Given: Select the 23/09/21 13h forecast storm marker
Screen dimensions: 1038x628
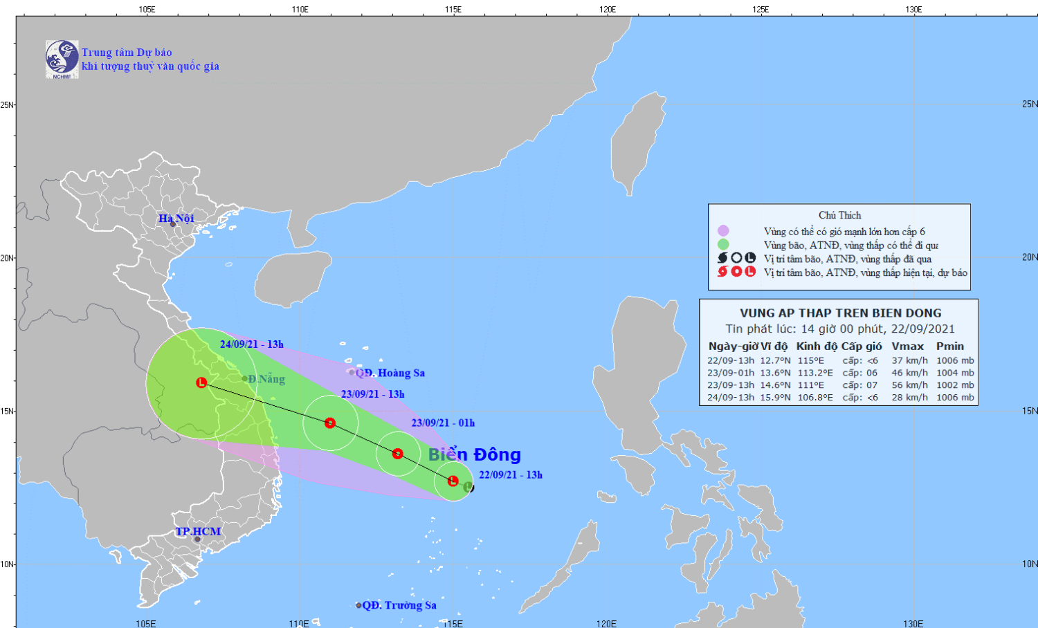Looking at the screenshot, I should [330, 423].
